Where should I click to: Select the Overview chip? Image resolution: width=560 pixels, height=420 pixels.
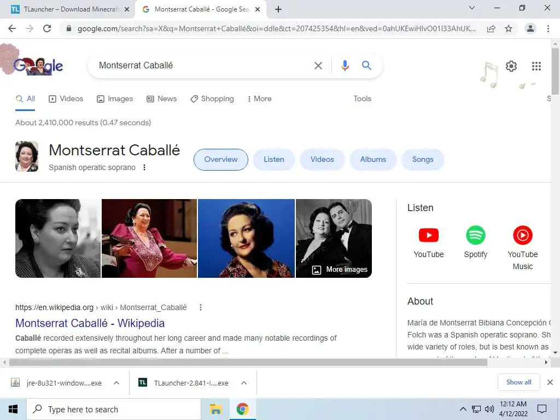point(221,159)
